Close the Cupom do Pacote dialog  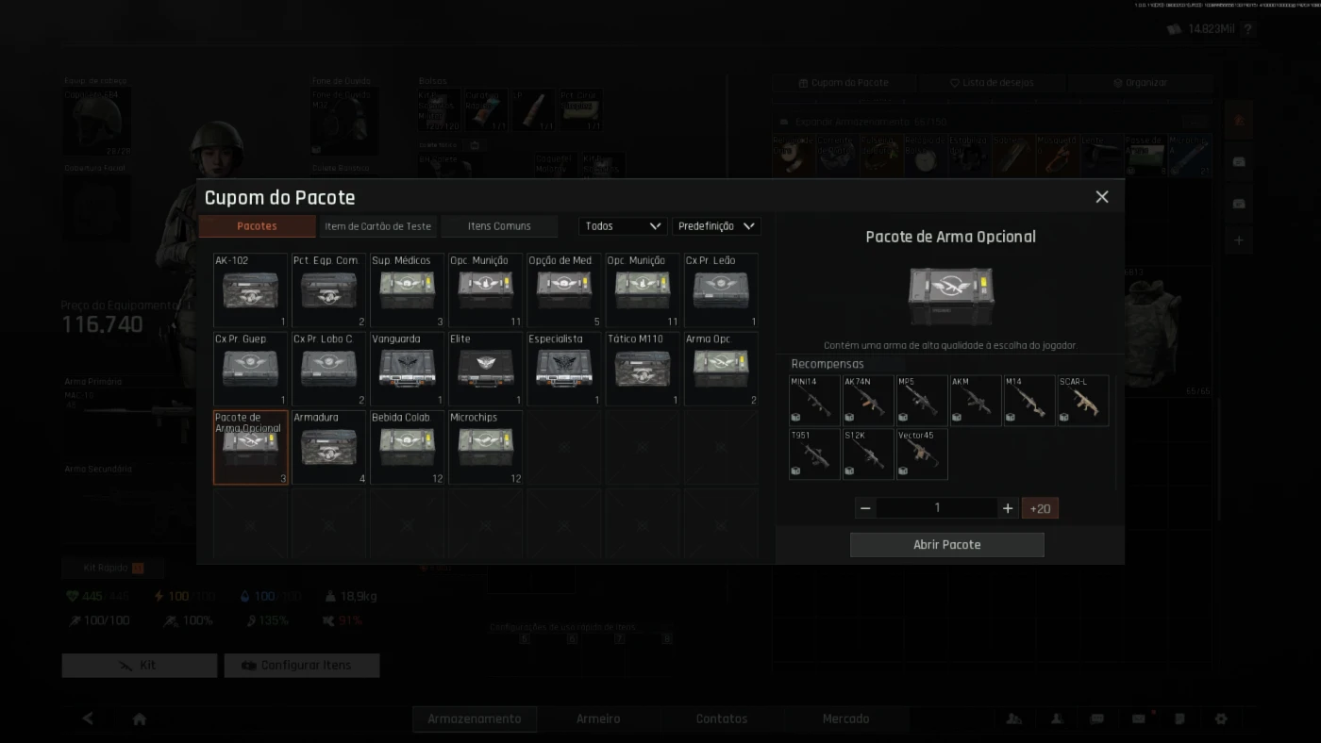pyautogui.click(x=1101, y=197)
